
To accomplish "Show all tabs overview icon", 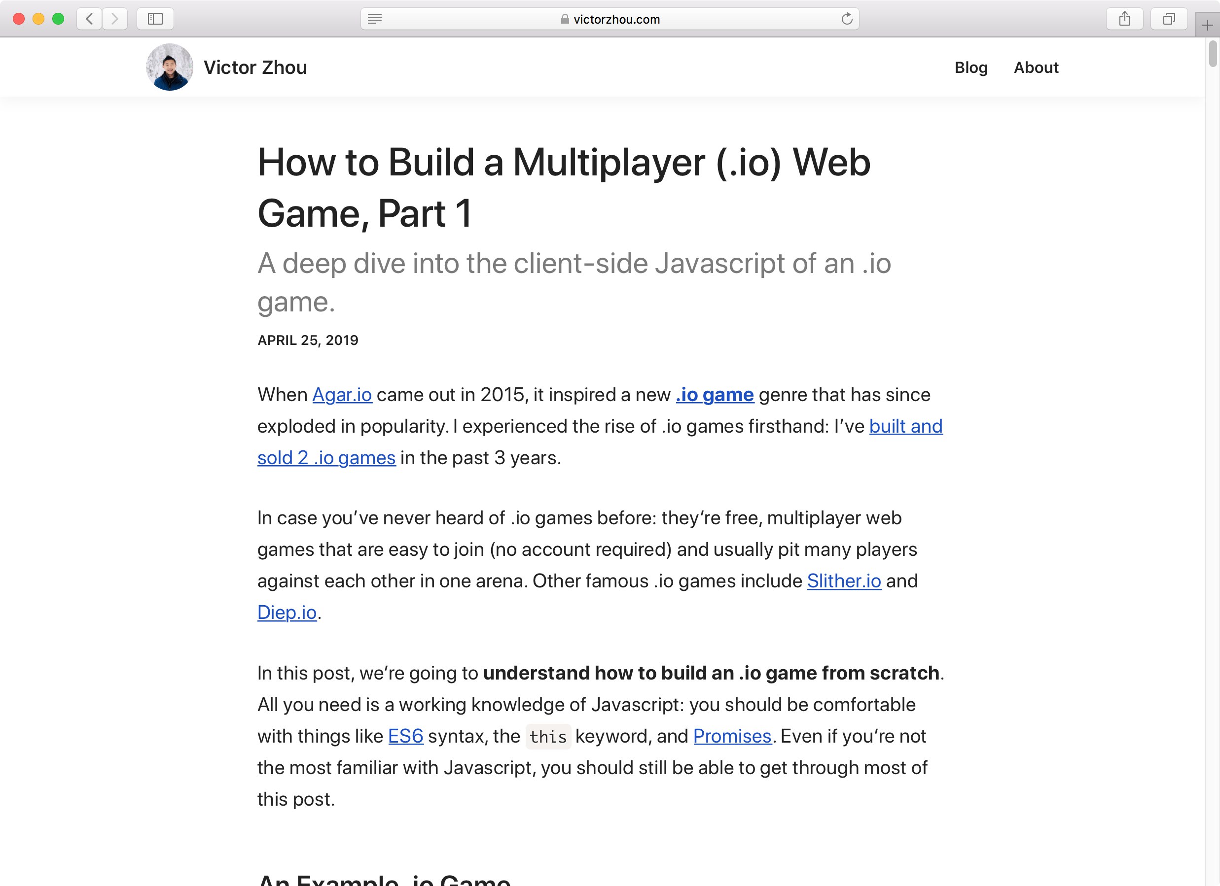I will point(1168,19).
